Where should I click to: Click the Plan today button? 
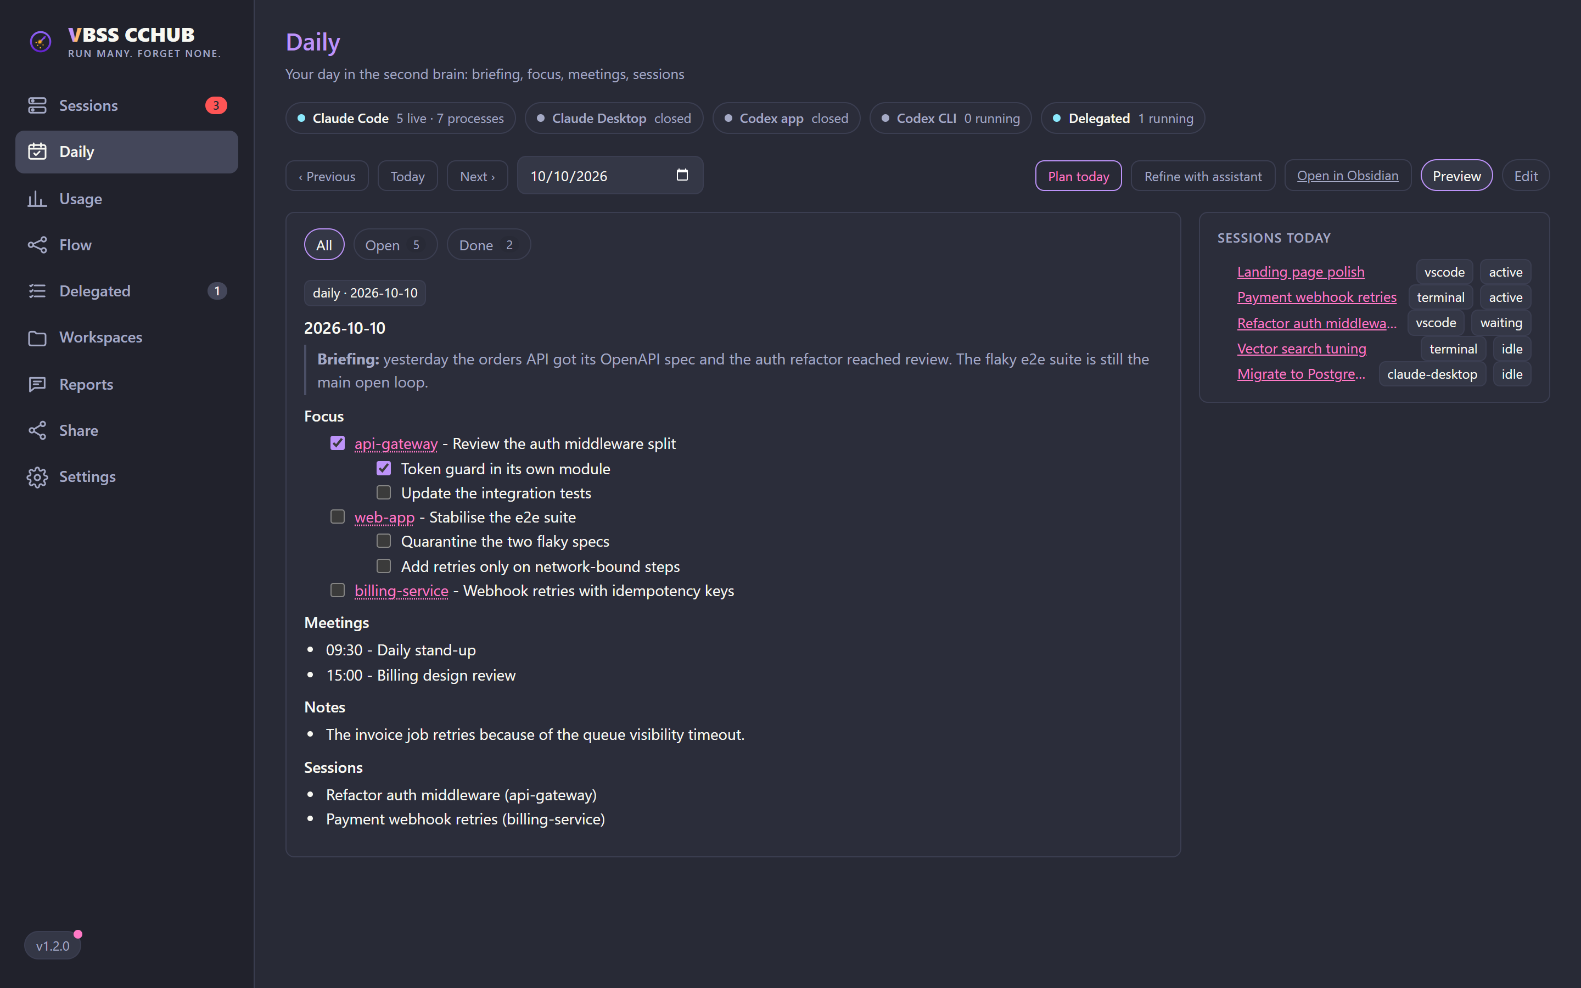coord(1079,176)
